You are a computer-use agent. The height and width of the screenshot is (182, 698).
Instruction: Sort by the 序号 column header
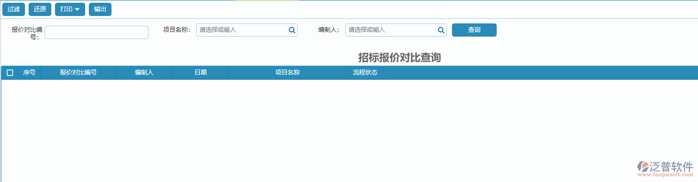(x=30, y=73)
